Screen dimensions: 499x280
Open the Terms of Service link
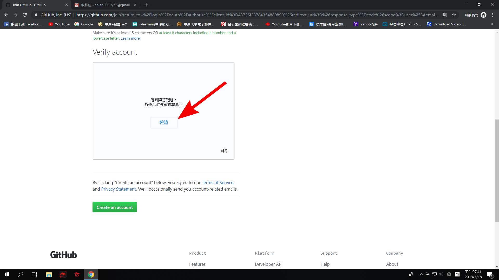tap(217, 183)
